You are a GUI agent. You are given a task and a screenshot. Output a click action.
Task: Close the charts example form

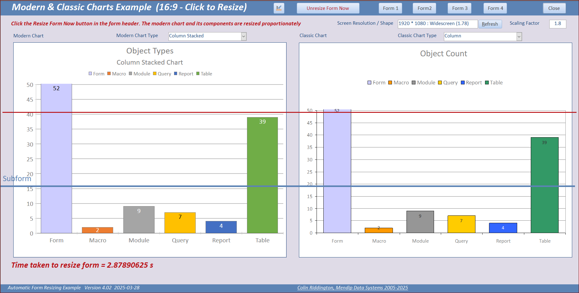point(554,8)
